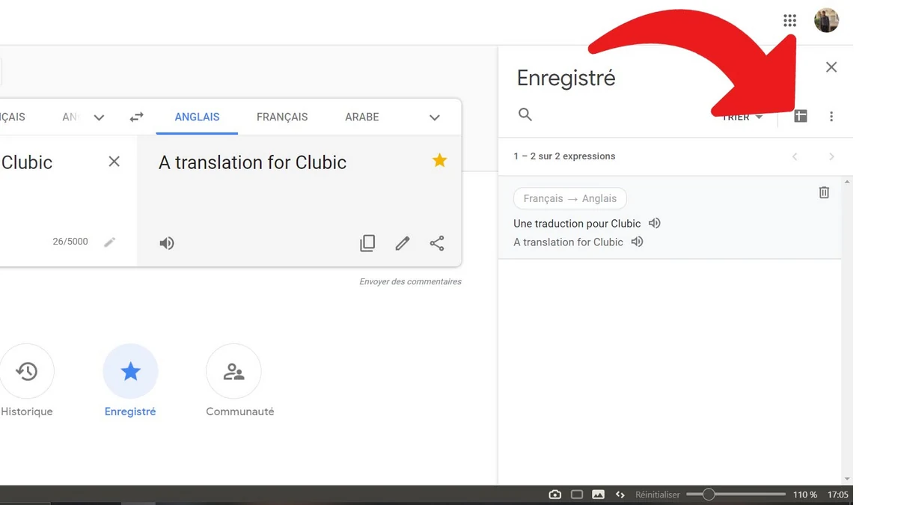
Task: Export saved phrases to Google Sheets
Action: click(x=801, y=116)
